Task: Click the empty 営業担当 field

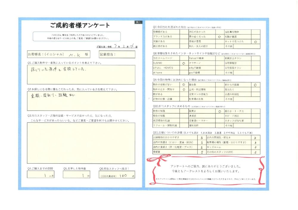Action: [x=117, y=54]
